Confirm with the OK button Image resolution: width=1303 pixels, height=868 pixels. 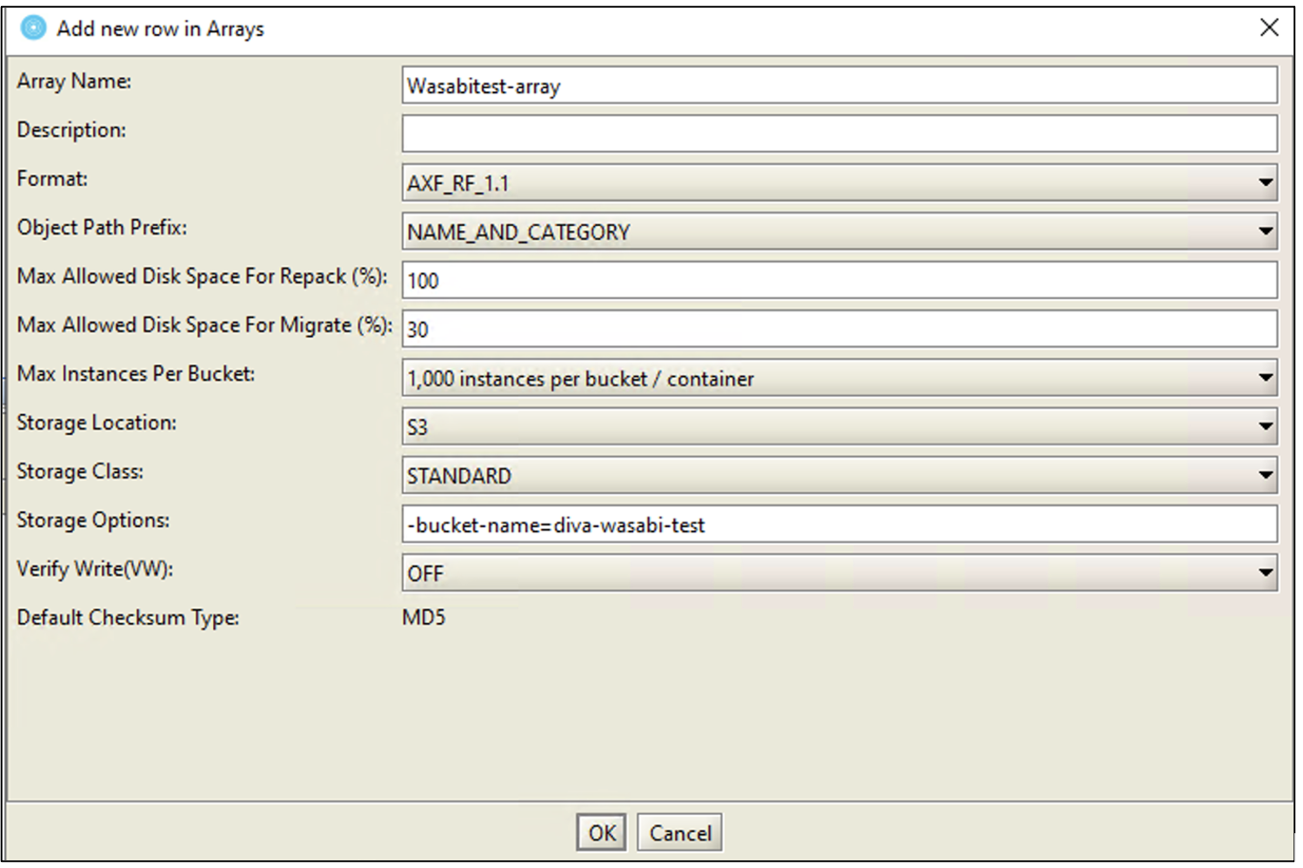[x=601, y=832]
